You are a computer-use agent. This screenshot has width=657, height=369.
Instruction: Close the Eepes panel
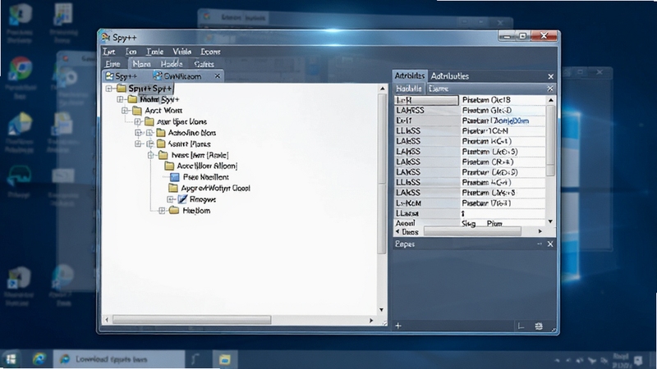(x=550, y=244)
